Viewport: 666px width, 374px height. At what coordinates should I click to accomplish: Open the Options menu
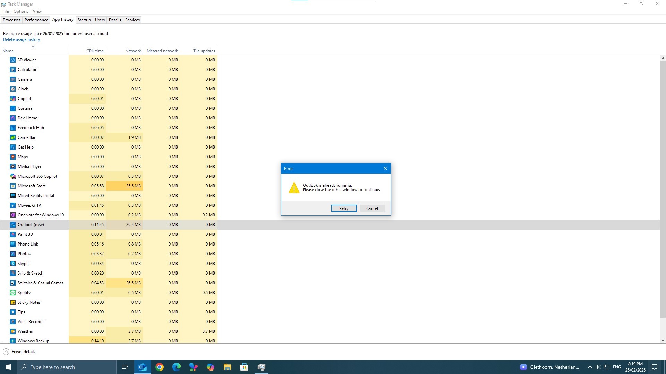[20, 11]
